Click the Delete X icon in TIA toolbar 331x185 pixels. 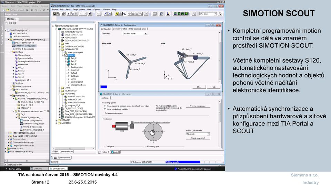click(x=43, y=10)
